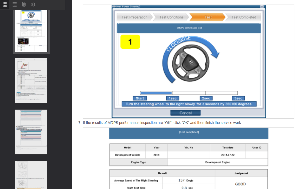Screen dimensions: 298x189
Task: Click the 'Development Engine' cell
Action: pos(218,162)
